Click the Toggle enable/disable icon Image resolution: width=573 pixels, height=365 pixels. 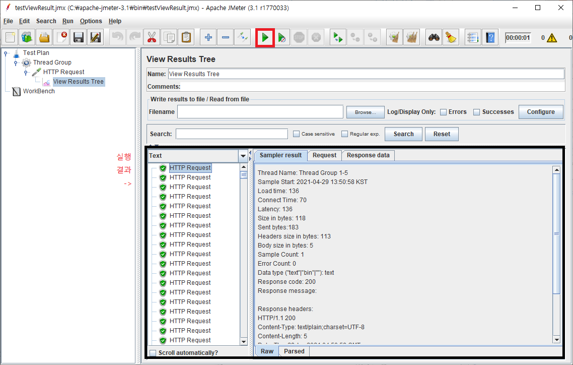243,37
